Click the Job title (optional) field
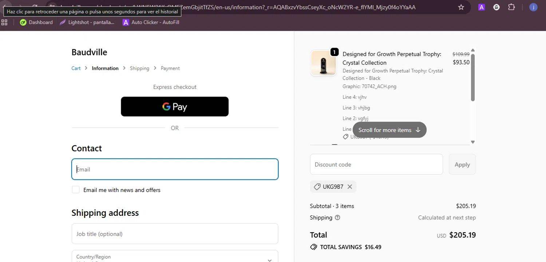This screenshot has height=262, width=546. pos(175,234)
